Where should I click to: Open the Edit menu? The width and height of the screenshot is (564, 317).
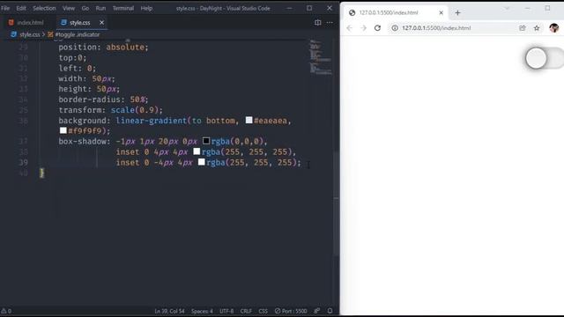point(21,8)
